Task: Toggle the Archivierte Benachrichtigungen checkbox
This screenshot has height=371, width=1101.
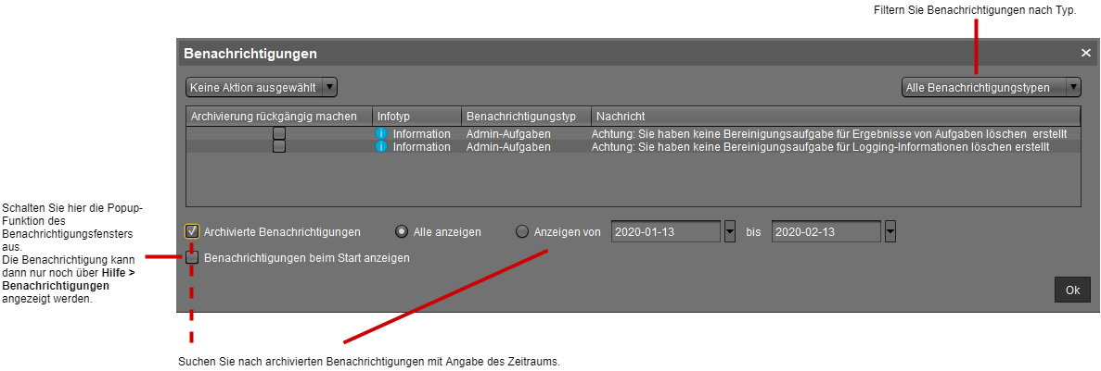Action: pyautogui.click(x=192, y=231)
